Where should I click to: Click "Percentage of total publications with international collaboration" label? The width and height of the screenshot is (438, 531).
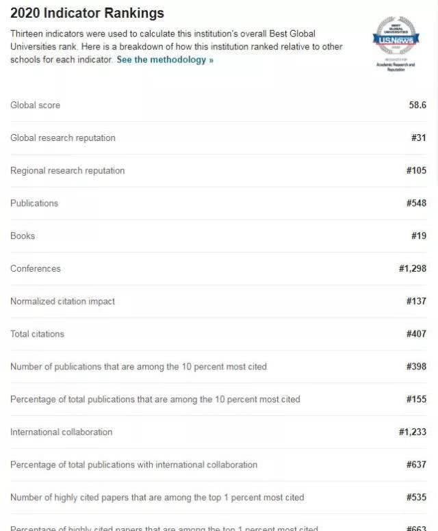(x=133, y=465)
